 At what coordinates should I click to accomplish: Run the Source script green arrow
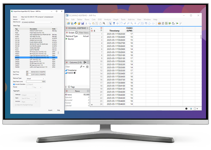click(x=66, y=39)
